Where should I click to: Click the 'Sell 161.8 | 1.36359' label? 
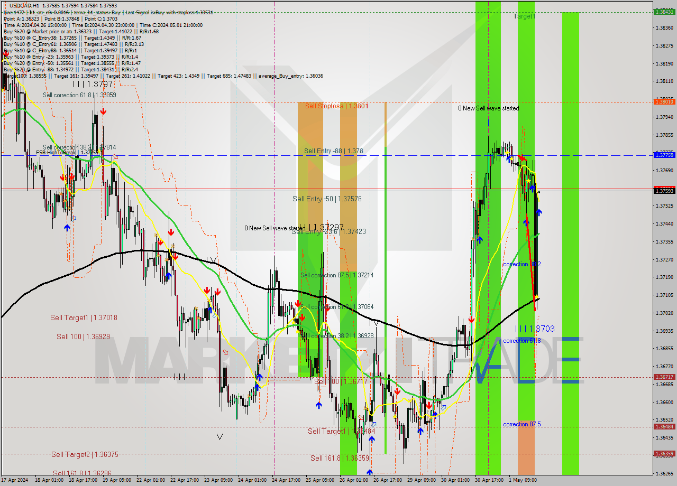pos(340,458)
